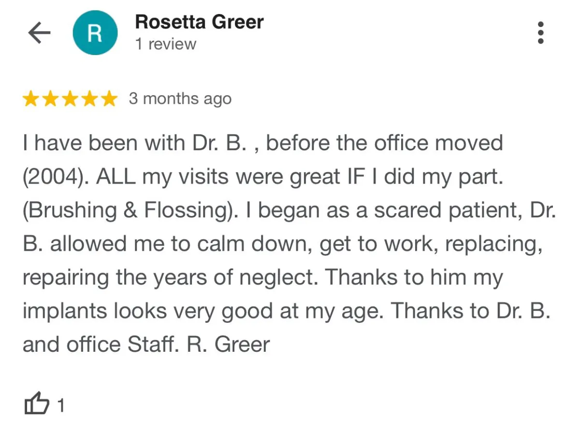Click the teal R profile avatar
Viewport: 580px width, 432px height.
point(95,33)
